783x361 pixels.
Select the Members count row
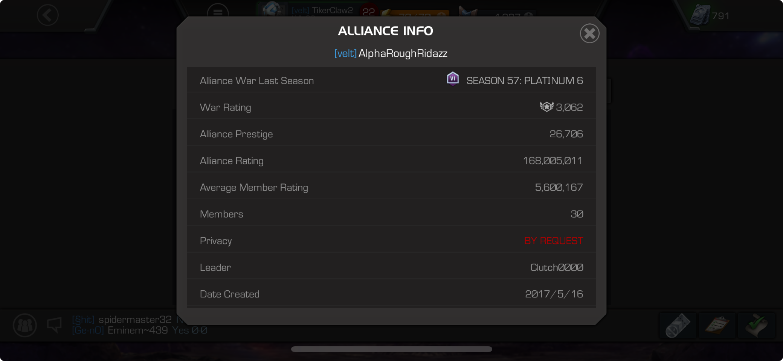(x=391, y=214)
